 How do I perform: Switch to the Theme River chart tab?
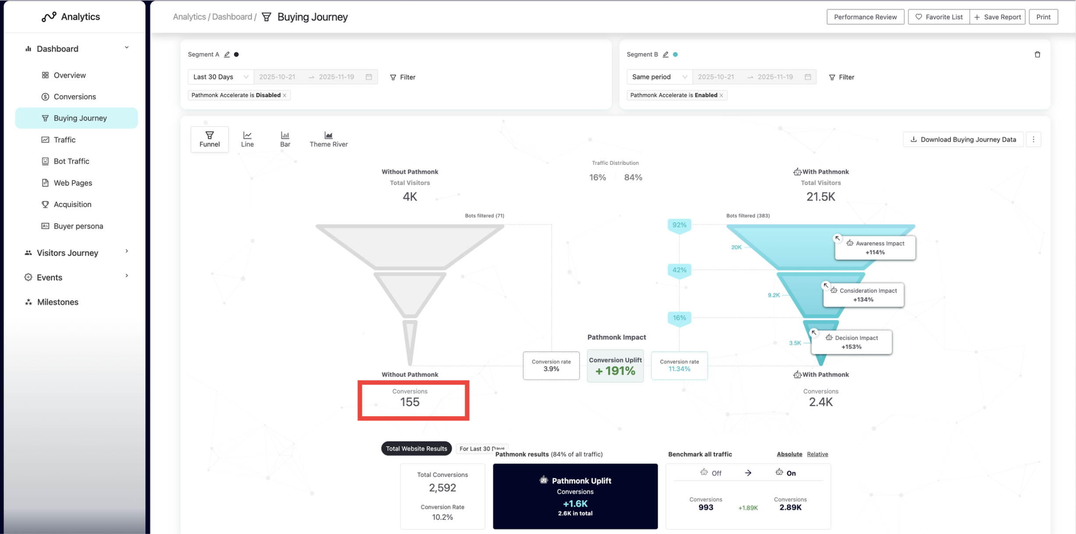click(328, 139)
